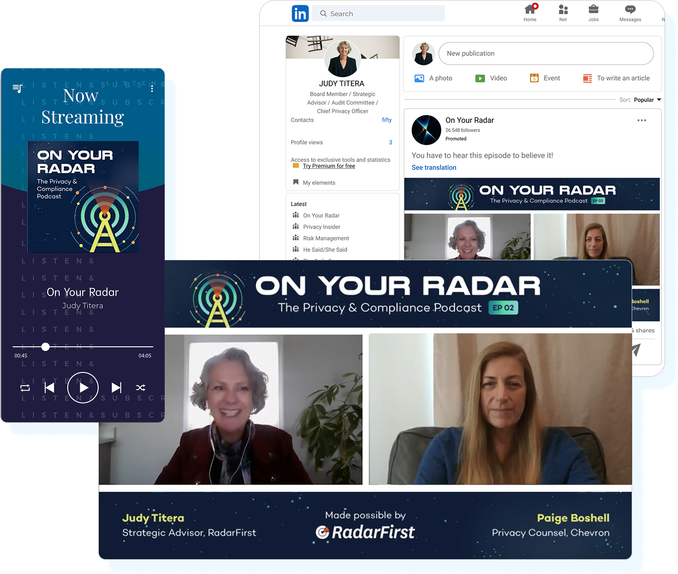Screen dimensions: 678x574
Task: Open Privacy Insider group
Action: (317, 227)
